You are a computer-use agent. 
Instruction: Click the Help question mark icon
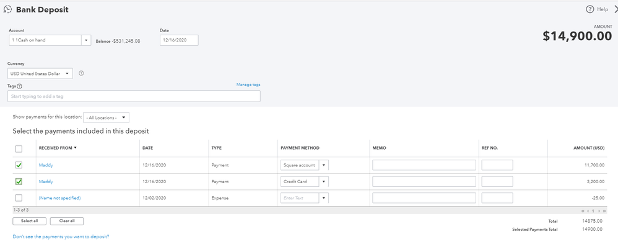point(590,9)
